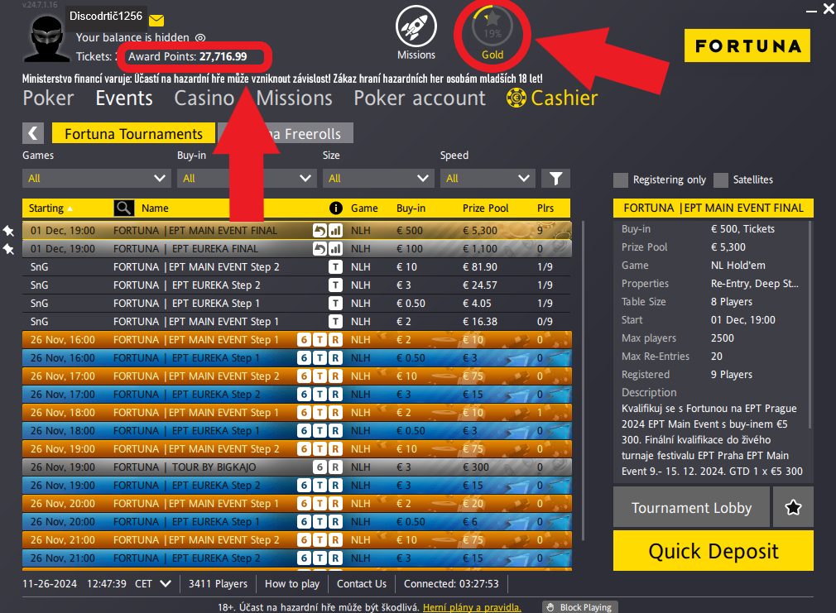Click T icon in SnG EPT MAIN EVENT Step 2 row

[x=335, y=267]
